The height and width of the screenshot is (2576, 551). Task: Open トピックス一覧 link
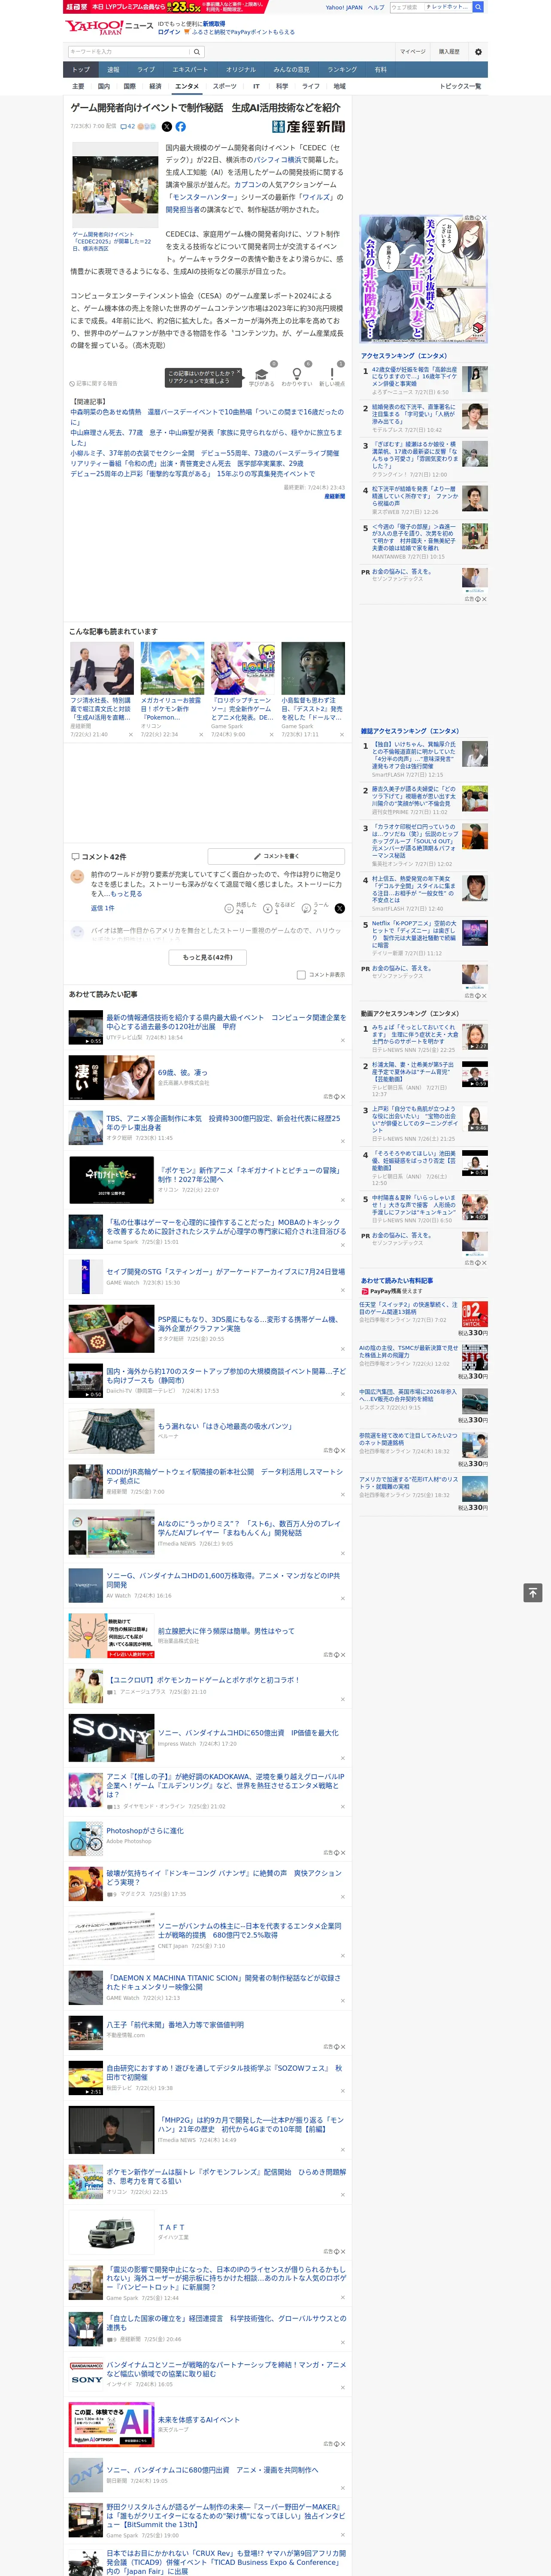tap(460, 86)
